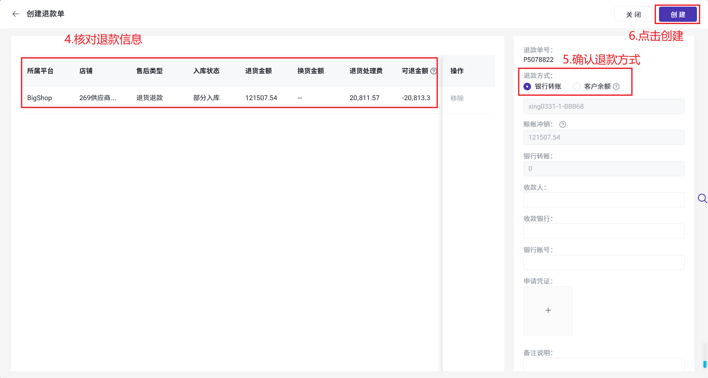Click the back arrow icon
The height and width of the screenshot is (378, 708).
(x=15, y=14)
